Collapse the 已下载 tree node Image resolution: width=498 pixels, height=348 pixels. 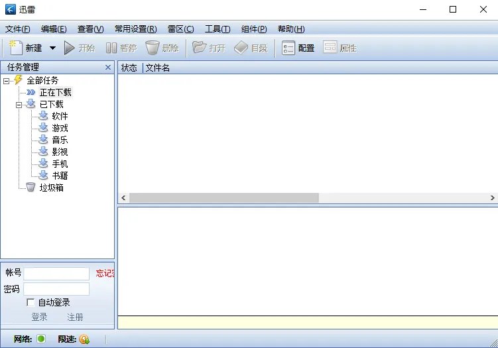pos(19,105)
